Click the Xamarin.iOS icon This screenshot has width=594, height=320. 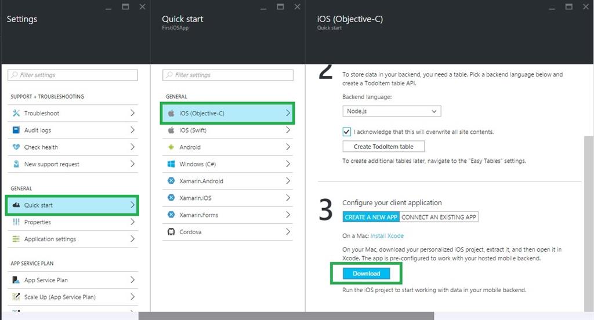click(x=171, y=198)
